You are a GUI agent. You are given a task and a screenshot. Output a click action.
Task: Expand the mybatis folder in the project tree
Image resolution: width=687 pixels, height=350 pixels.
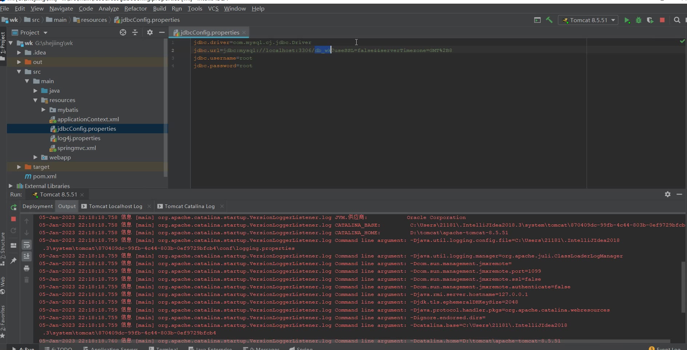click(43, 110)
